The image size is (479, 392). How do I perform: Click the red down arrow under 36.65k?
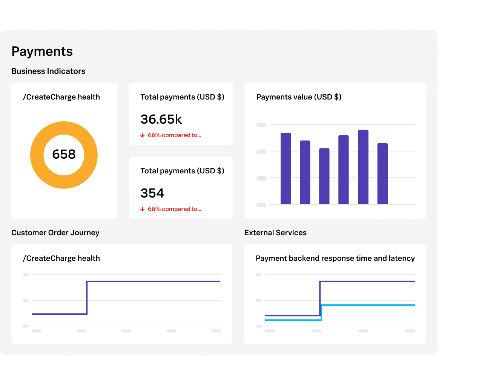(x=142, y=135)
